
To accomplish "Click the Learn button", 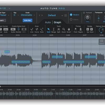I will pyautogui.click(x=3, y=20).
